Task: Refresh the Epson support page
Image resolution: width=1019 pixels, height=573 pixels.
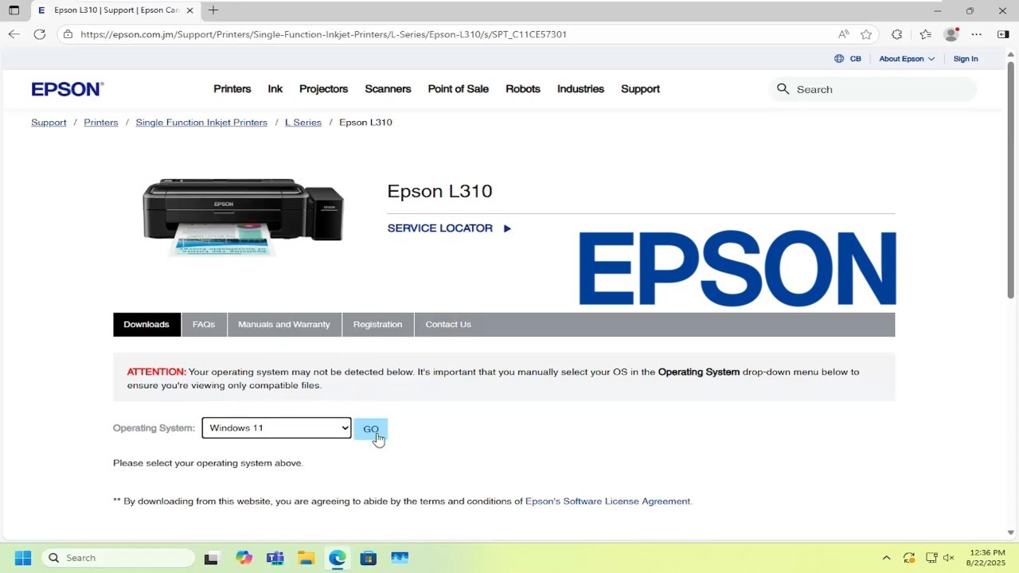Action: (40, 34)
